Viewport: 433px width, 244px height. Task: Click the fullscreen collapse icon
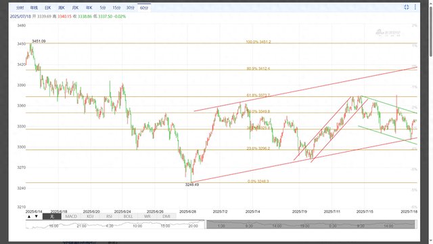407,7
